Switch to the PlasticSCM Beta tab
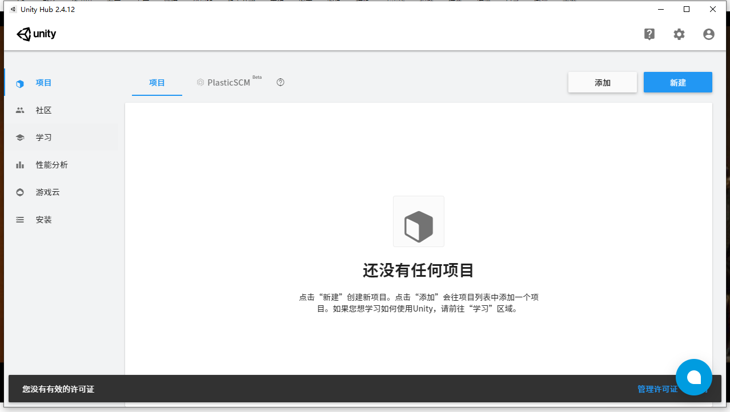 pos(229,82)
